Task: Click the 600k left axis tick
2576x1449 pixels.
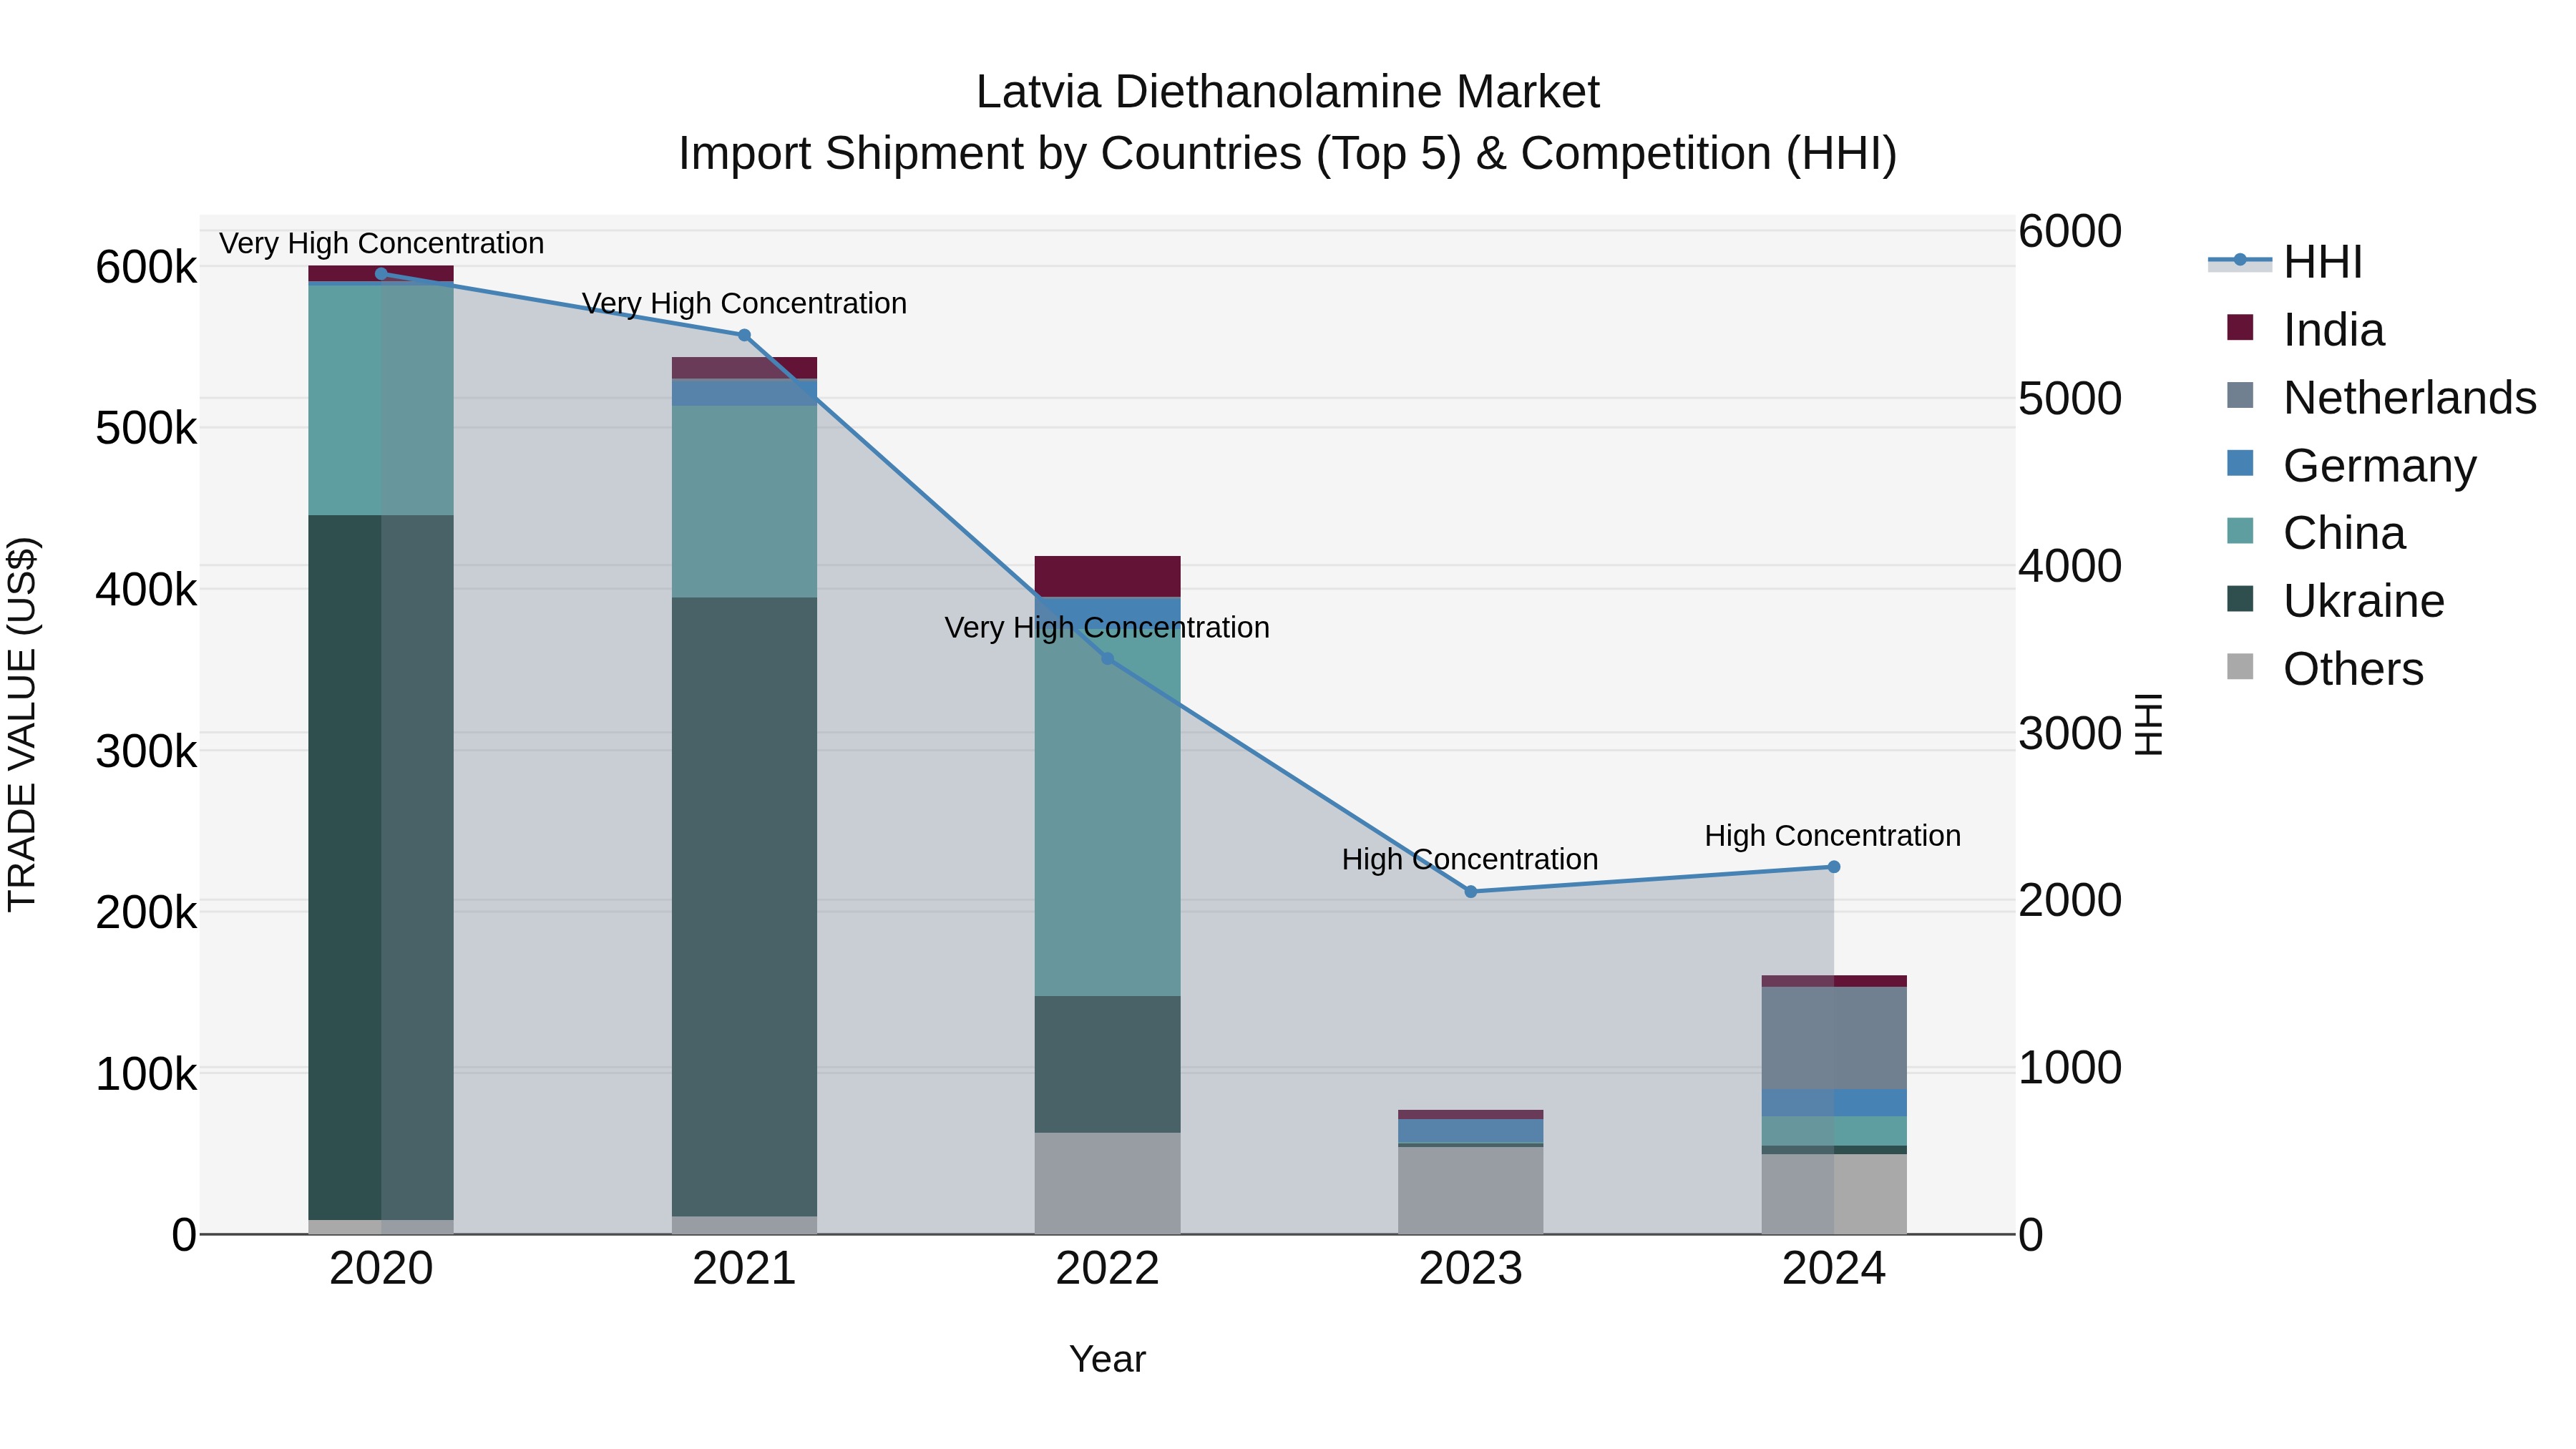Action: point(146,268)
